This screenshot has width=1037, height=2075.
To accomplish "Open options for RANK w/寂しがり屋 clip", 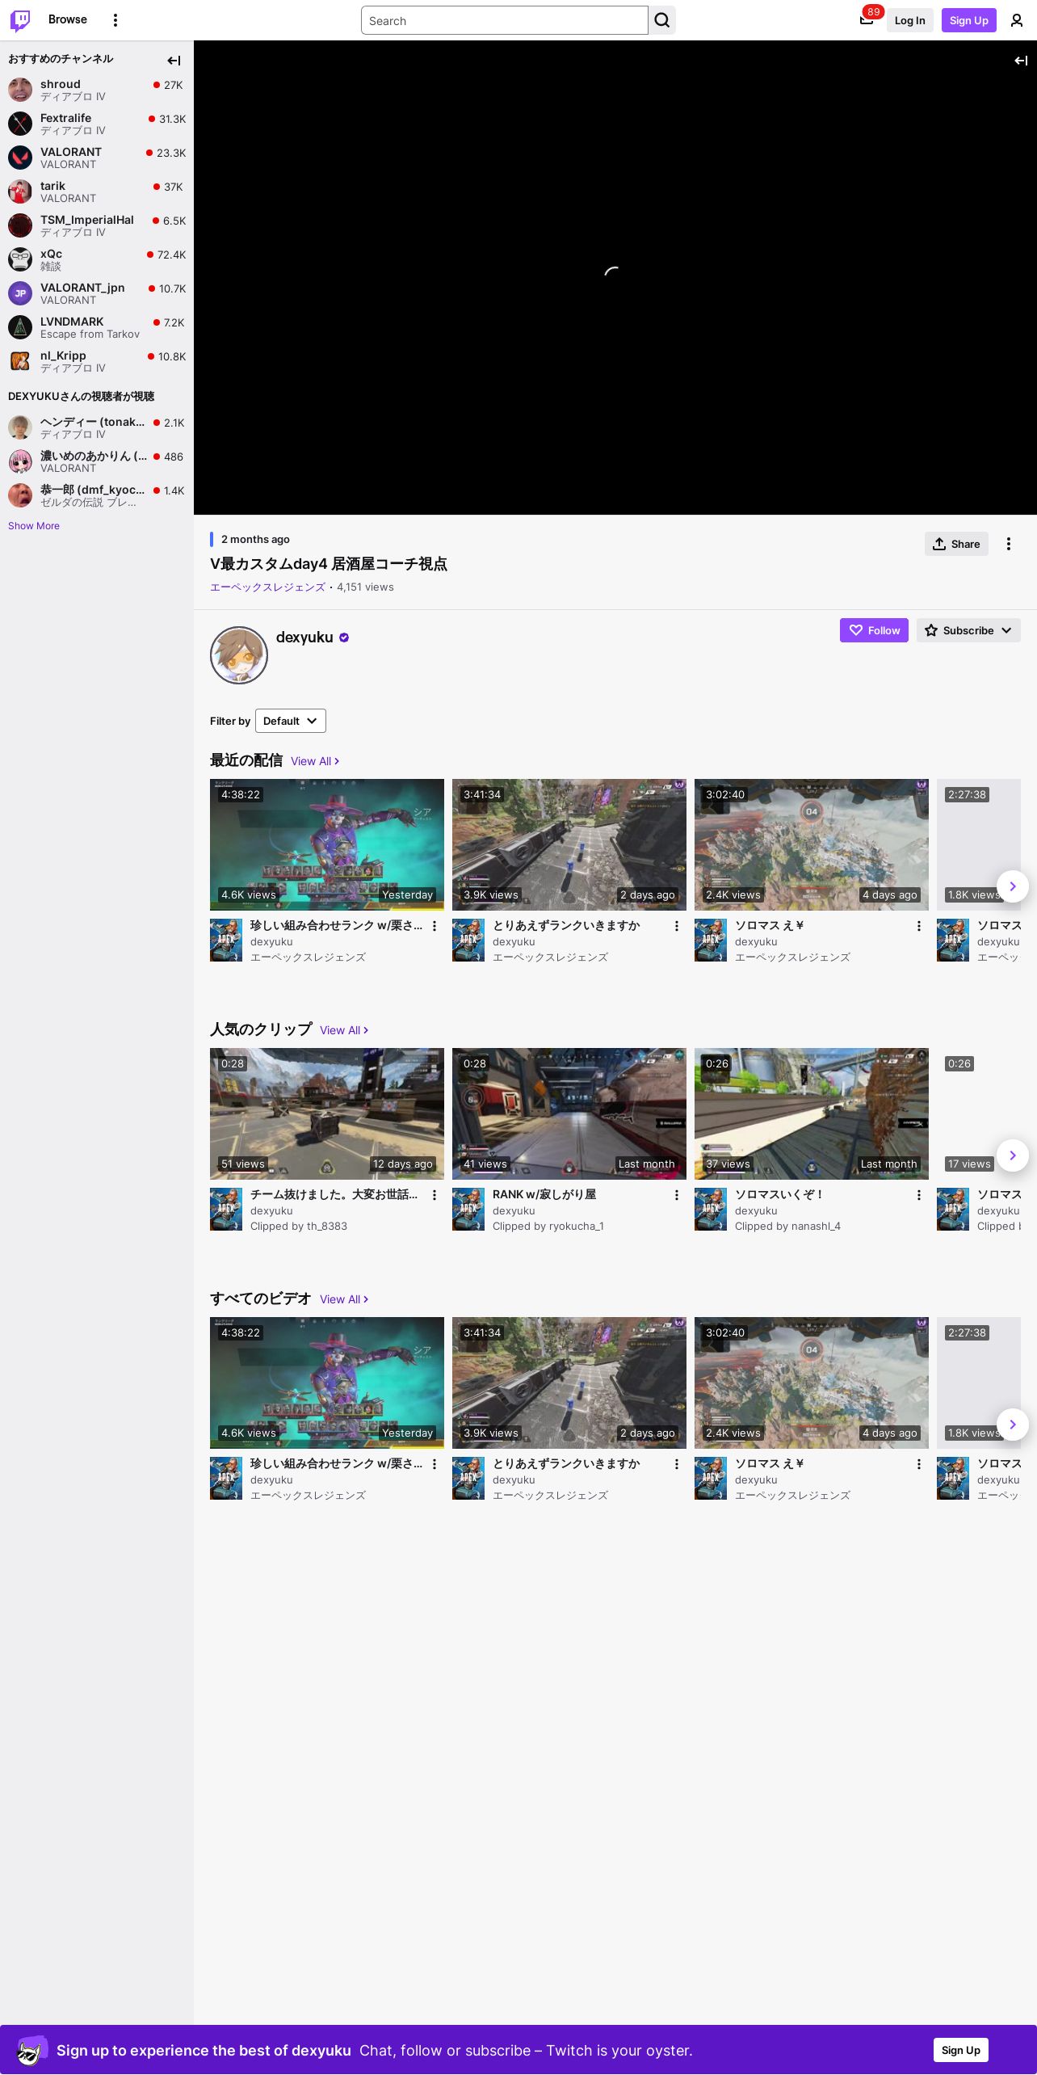I will pos(677,1195).
